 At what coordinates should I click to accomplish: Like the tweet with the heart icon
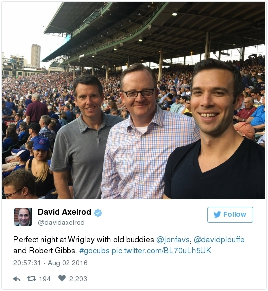pyautogui.click(x=62, y=278)
